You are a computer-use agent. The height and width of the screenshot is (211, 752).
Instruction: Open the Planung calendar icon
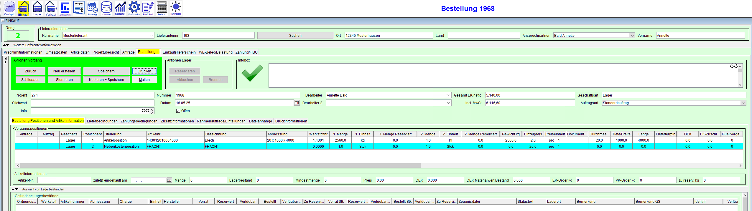coord(93,8)
